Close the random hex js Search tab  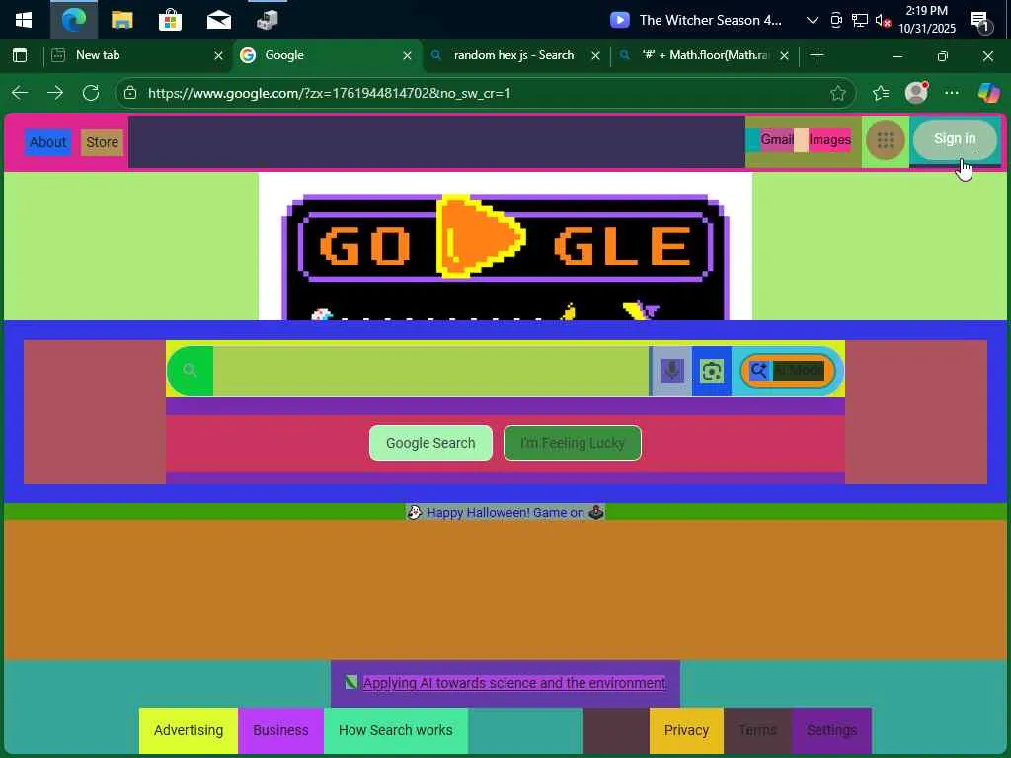(595, 56)
